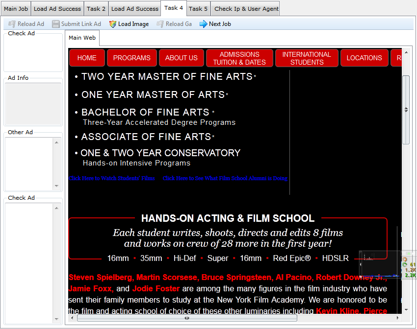Click the web page vertical scrollbar thumb
Viewport: 417px width, 329px height.
pos(406,110)
